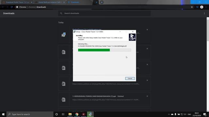The image size is (209, 117).
Task: Open the Downloads page more-actions menu
Action: tap(204, 13)
